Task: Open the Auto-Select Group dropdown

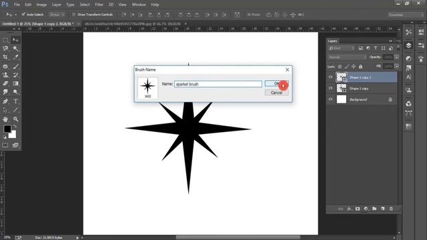Action: pyautogui.click(x=57, y=15)
